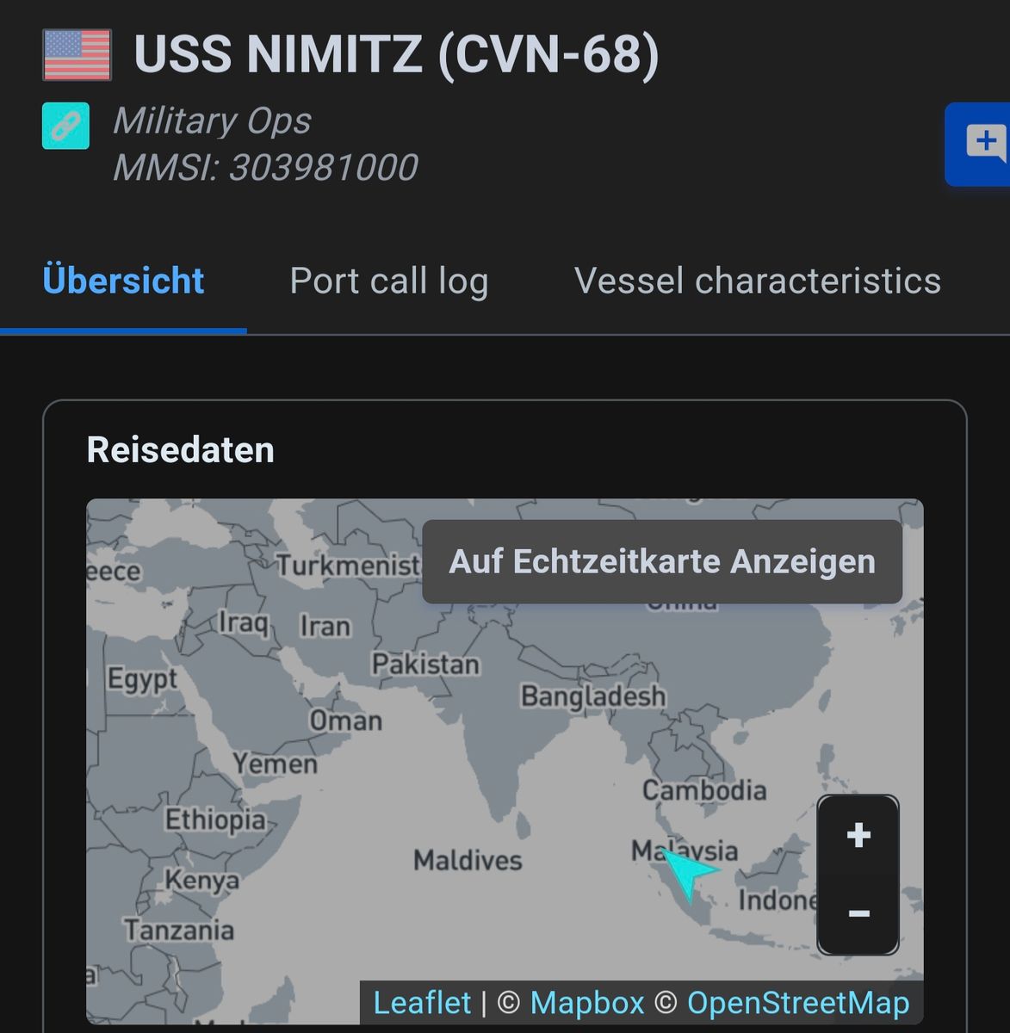Click the Military Ops label
The image size is (1010, 1033).
pos(212,121)
